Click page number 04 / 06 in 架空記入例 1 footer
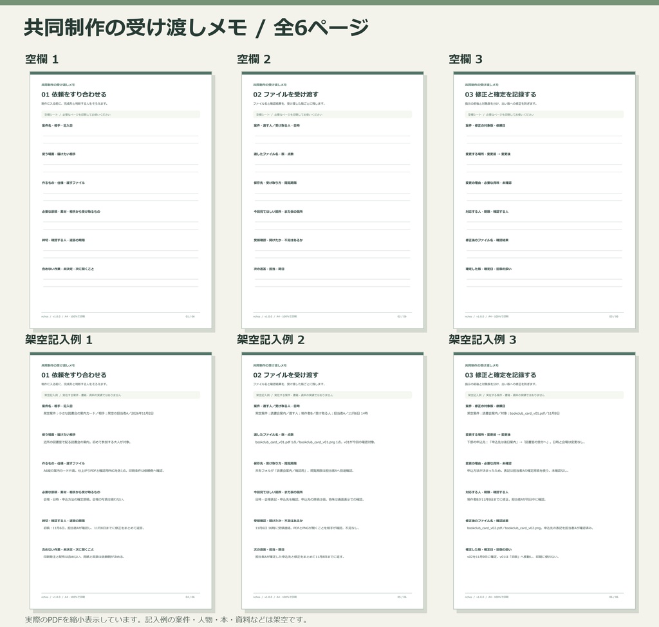Viewport: 659px width, 627px height. [x=190, y=597]
